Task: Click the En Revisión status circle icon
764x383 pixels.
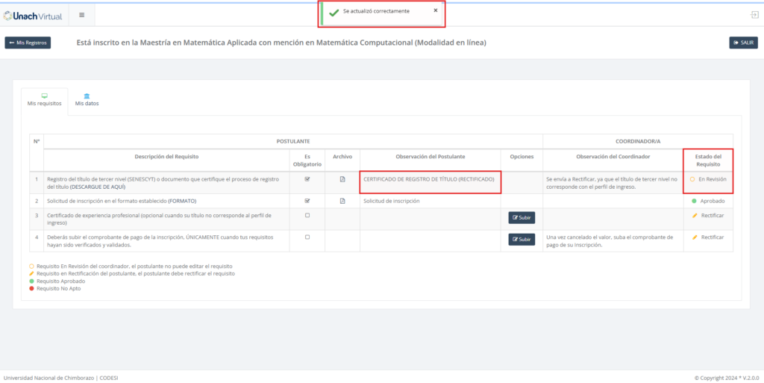Action: pos(692,179)
